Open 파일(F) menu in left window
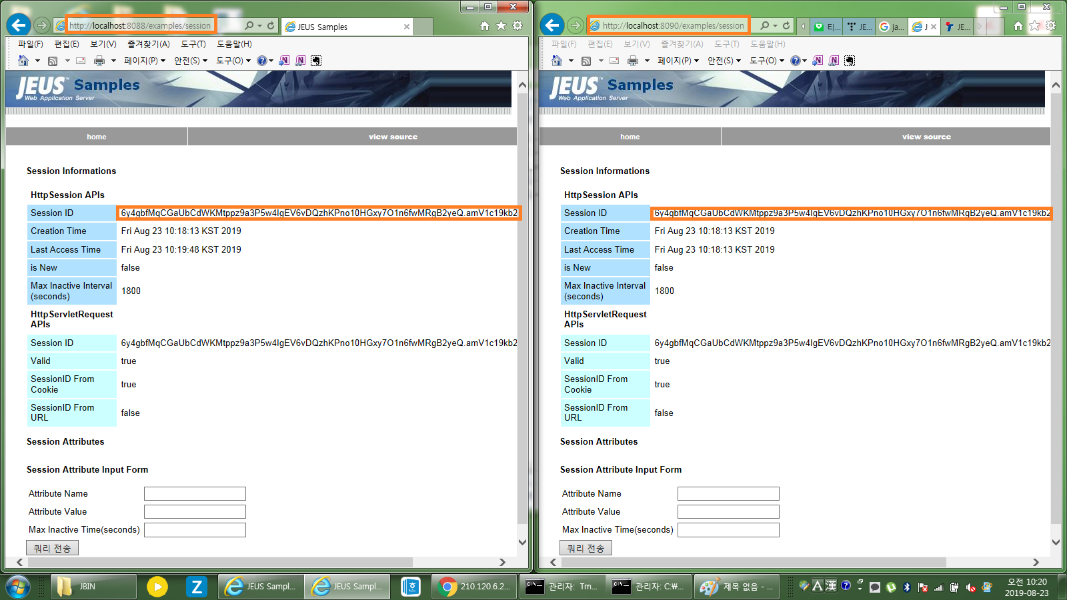Screen dimensions: 1067x600 (x=31, y=44)
